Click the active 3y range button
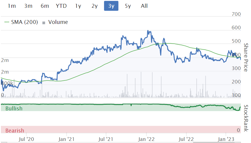This screenshot has height=143, width=251. coord(111,6)
